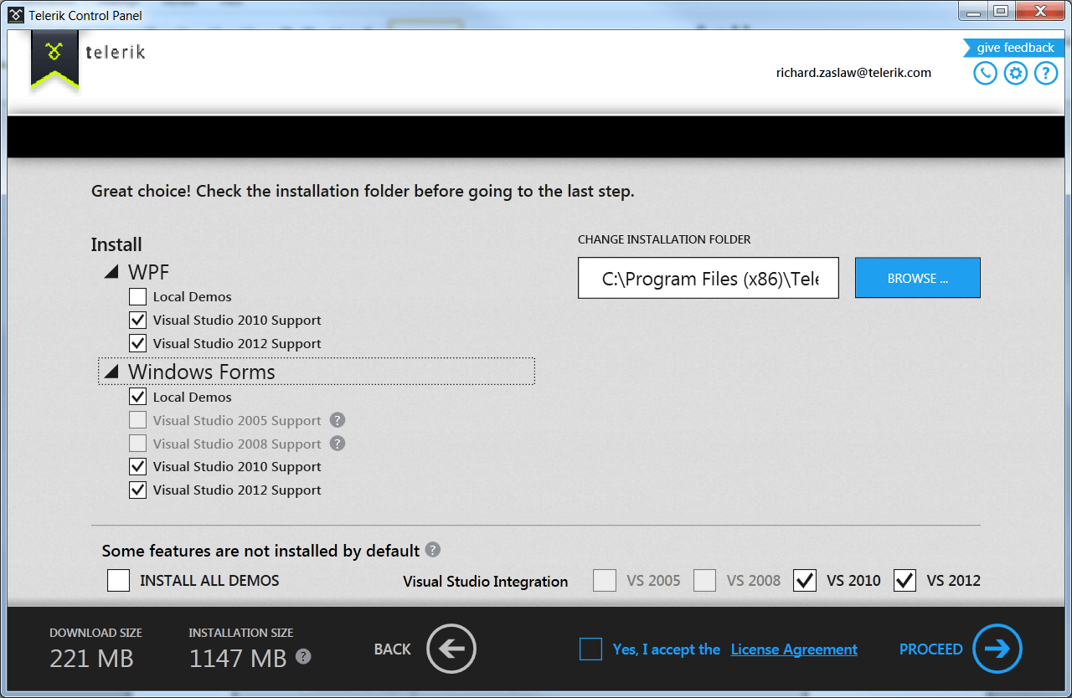
Task: Click help icon next to Visual Studio 2008 Support
Action: (x=337, y=444)
